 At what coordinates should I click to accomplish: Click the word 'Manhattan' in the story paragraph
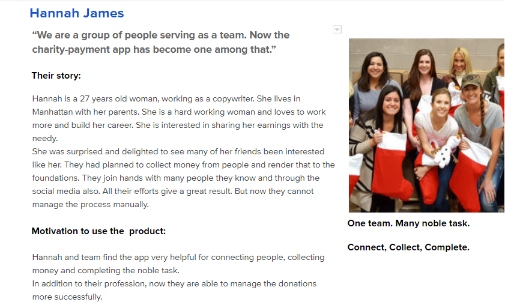click(x=52, y=112)
